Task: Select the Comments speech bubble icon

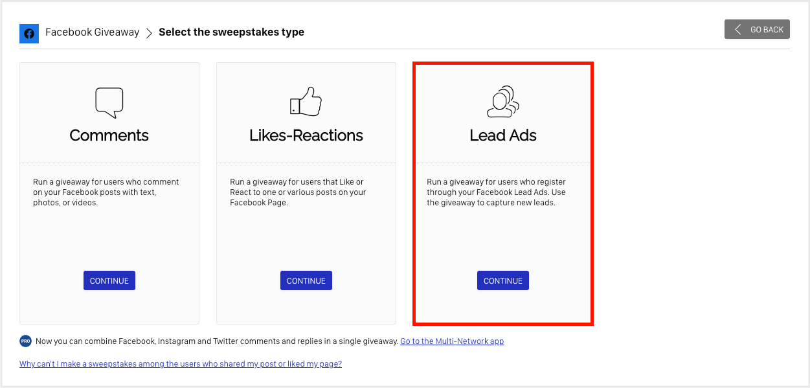Action: (x=109, y=102)
